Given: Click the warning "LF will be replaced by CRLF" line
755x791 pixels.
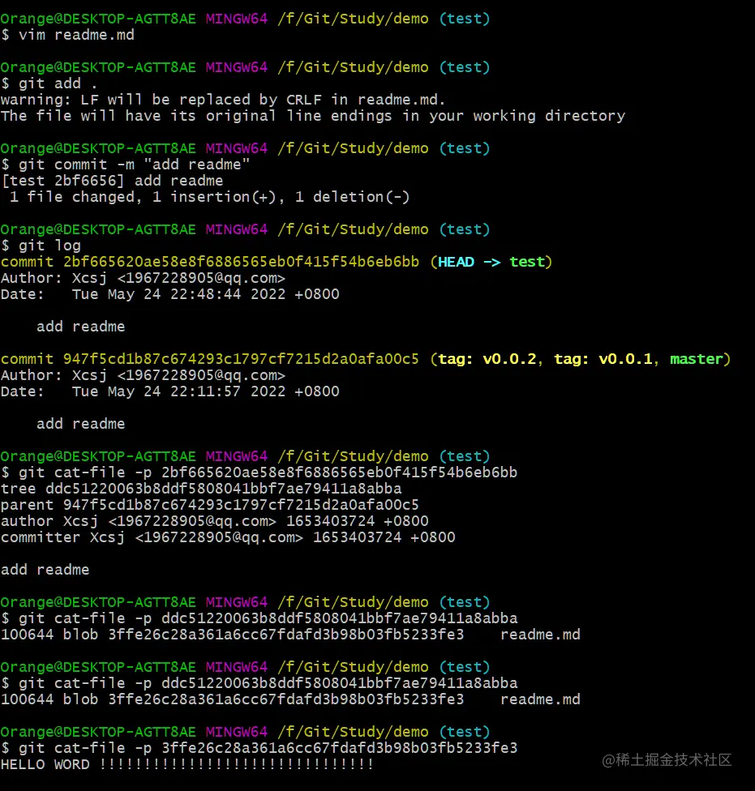Looking at the screenshot, I should click(222, 100).
